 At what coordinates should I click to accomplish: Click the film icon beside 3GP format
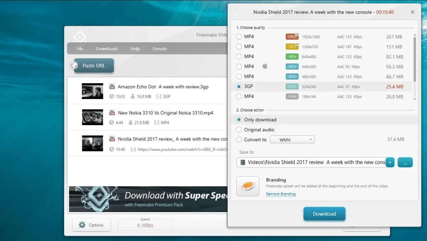point(159,96)
